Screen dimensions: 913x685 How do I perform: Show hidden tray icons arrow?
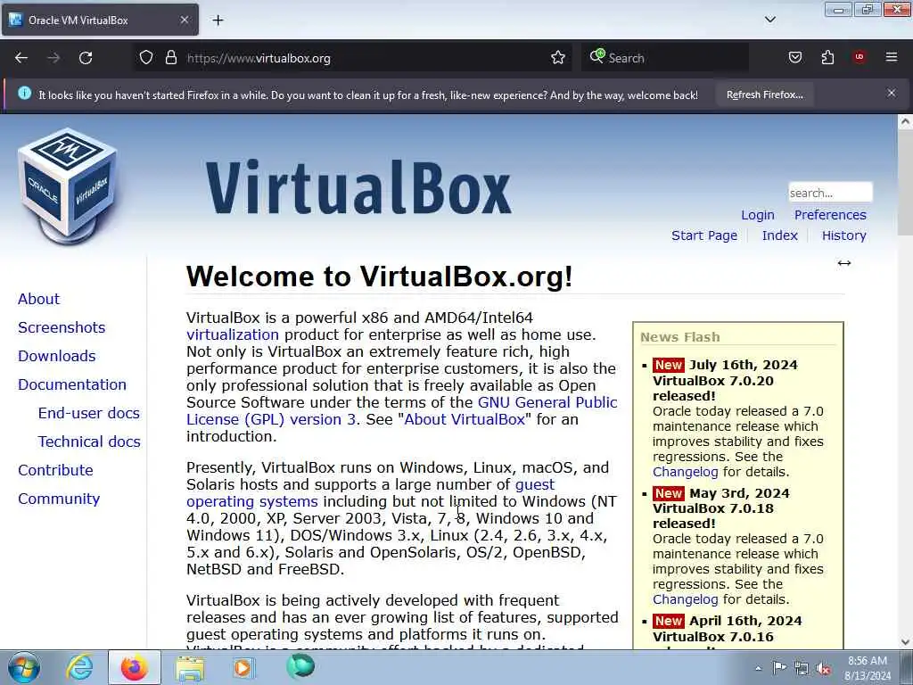tap(758, 668)
